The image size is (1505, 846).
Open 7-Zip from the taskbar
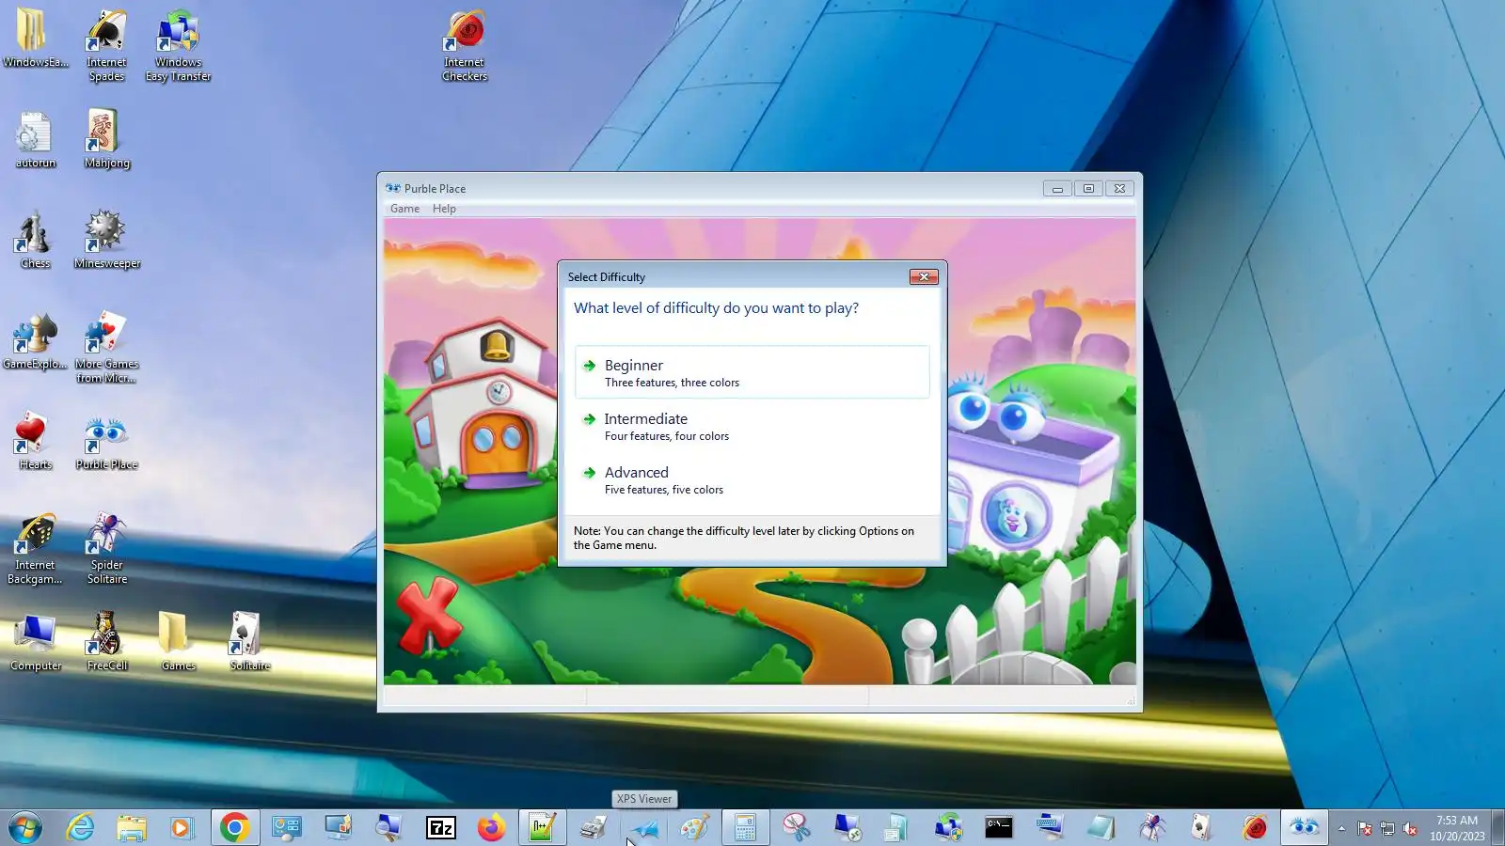pos(440,827)
